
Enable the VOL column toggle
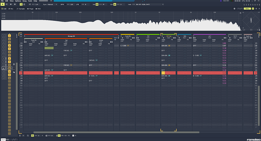tap(59, 135)
